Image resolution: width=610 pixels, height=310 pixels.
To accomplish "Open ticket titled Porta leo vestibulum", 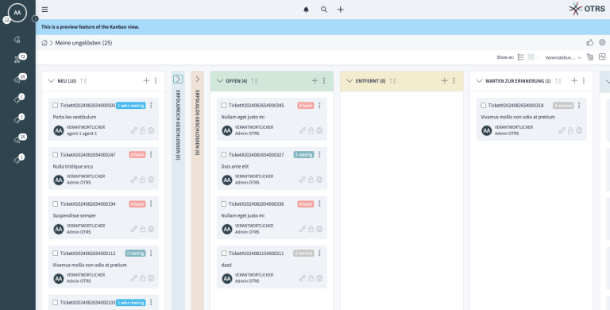I will tap(75, 117).
